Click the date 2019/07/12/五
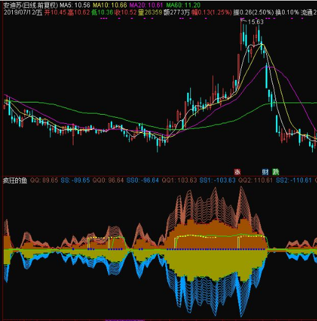This screenshot has width=317, height=321. 23,13
